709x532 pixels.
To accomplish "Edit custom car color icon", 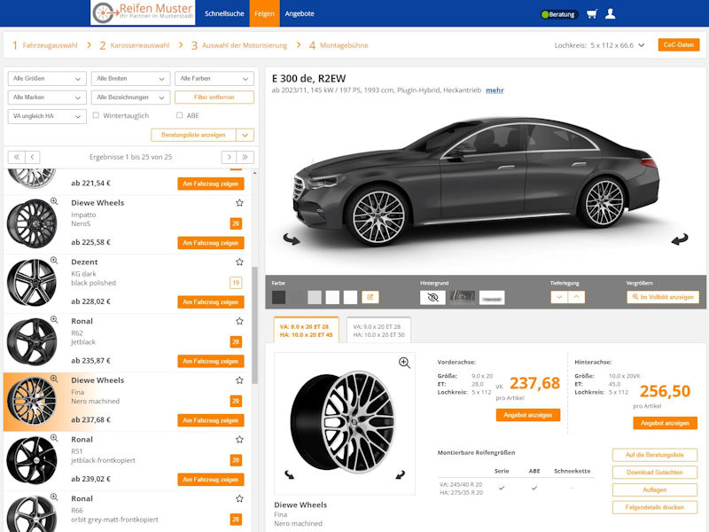I will pos(370,297).
